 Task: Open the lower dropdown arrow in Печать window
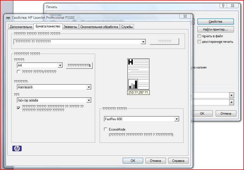click(x=231, y=102)
